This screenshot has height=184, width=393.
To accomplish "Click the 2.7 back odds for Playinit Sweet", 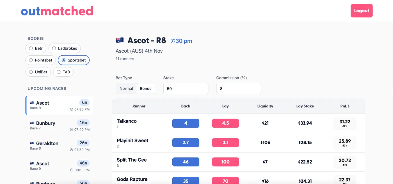I will click(186, 142).
